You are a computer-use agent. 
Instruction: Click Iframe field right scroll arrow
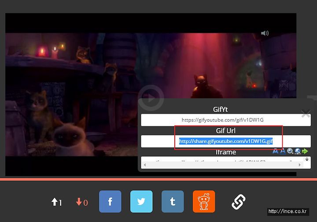pyautogui.click(x=299, y=165)
